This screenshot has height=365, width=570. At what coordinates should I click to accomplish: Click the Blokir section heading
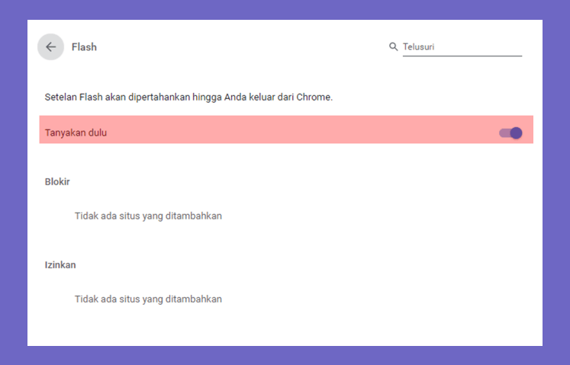57,181
